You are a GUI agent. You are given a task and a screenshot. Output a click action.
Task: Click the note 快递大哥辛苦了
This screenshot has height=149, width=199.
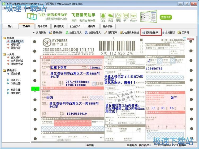point(124,80)
